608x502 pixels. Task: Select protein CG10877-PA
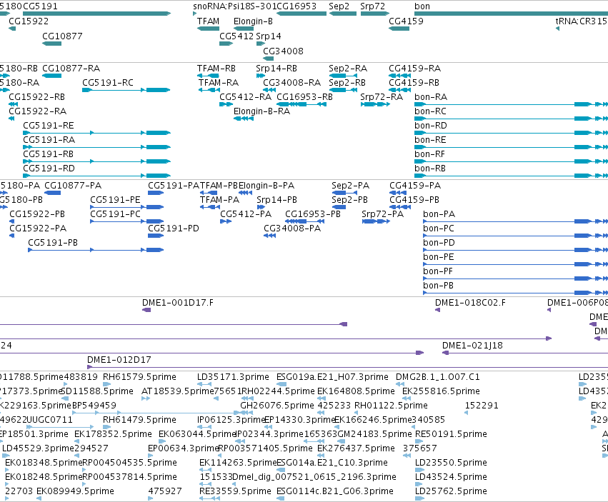tap(73, 186)
